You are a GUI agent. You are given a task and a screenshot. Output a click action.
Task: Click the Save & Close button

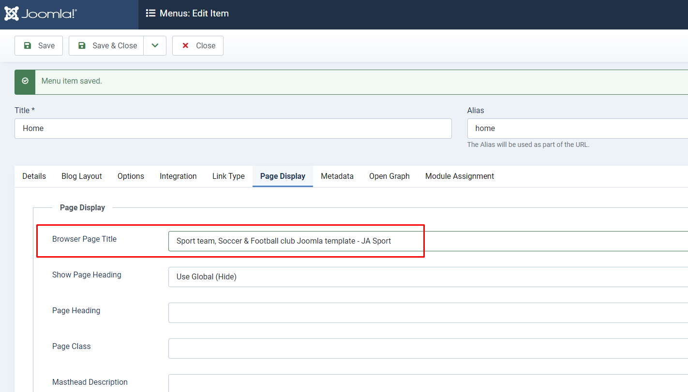click(106, 45)
